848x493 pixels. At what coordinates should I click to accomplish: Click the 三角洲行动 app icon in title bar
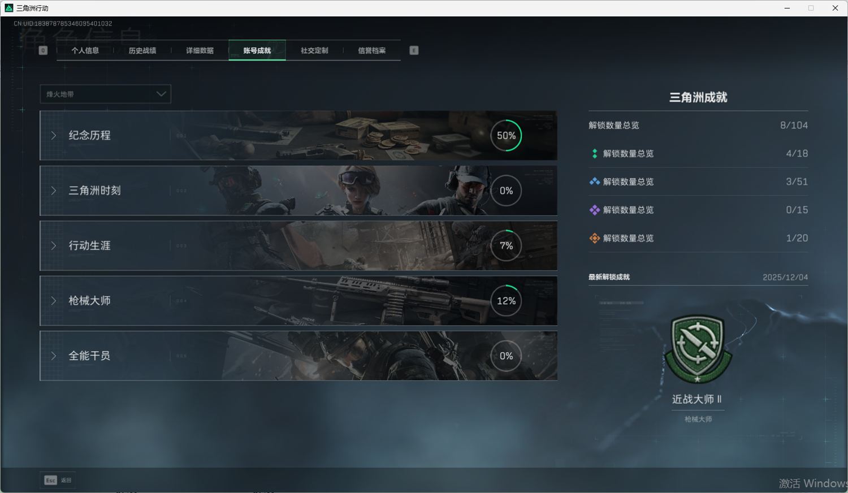pos(8,8)
